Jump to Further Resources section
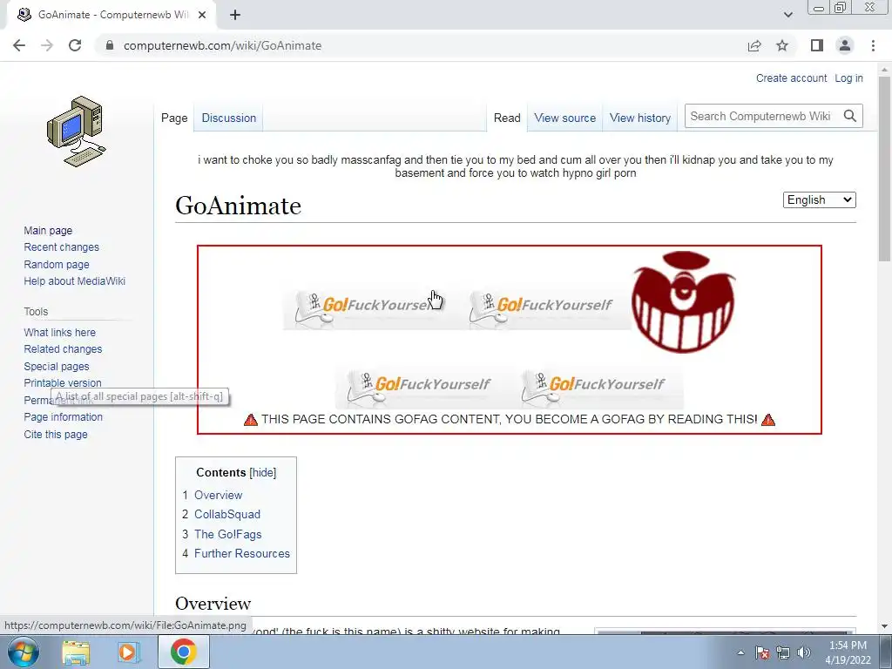Viewport: 892px width, 669px height. [242, 553]
